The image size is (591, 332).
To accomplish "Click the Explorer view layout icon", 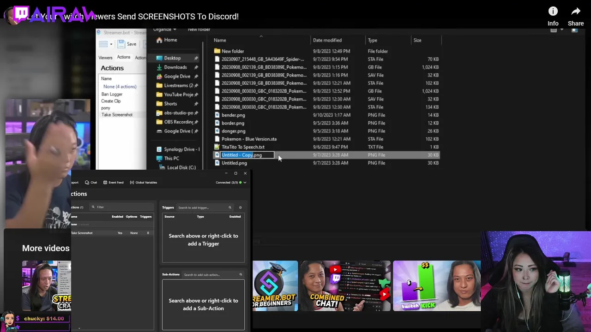I will click(x=554, y=30).
